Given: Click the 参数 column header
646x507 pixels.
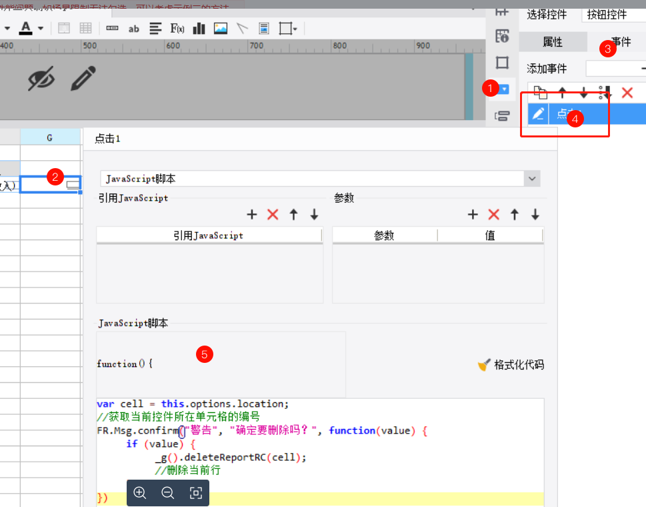Looking at the screenshot, I should point(385,235).
